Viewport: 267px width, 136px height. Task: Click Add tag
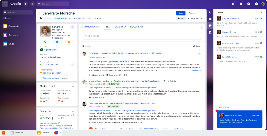pyautogui.click(x=98, y=18)
